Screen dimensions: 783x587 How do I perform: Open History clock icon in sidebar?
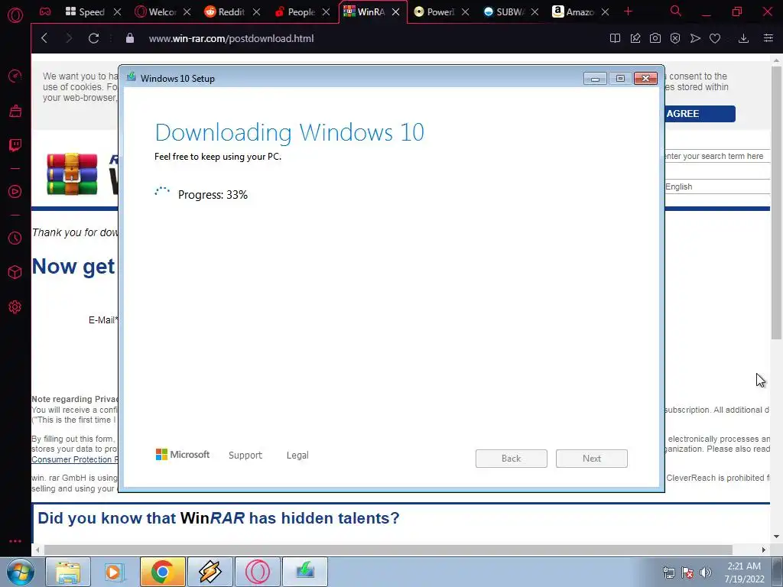pyautogui.click(x=15, y=238)
